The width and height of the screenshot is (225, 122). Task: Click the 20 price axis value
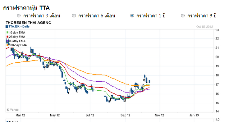point(217,57)
